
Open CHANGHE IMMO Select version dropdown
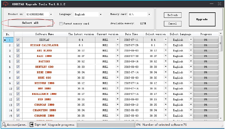166,115
